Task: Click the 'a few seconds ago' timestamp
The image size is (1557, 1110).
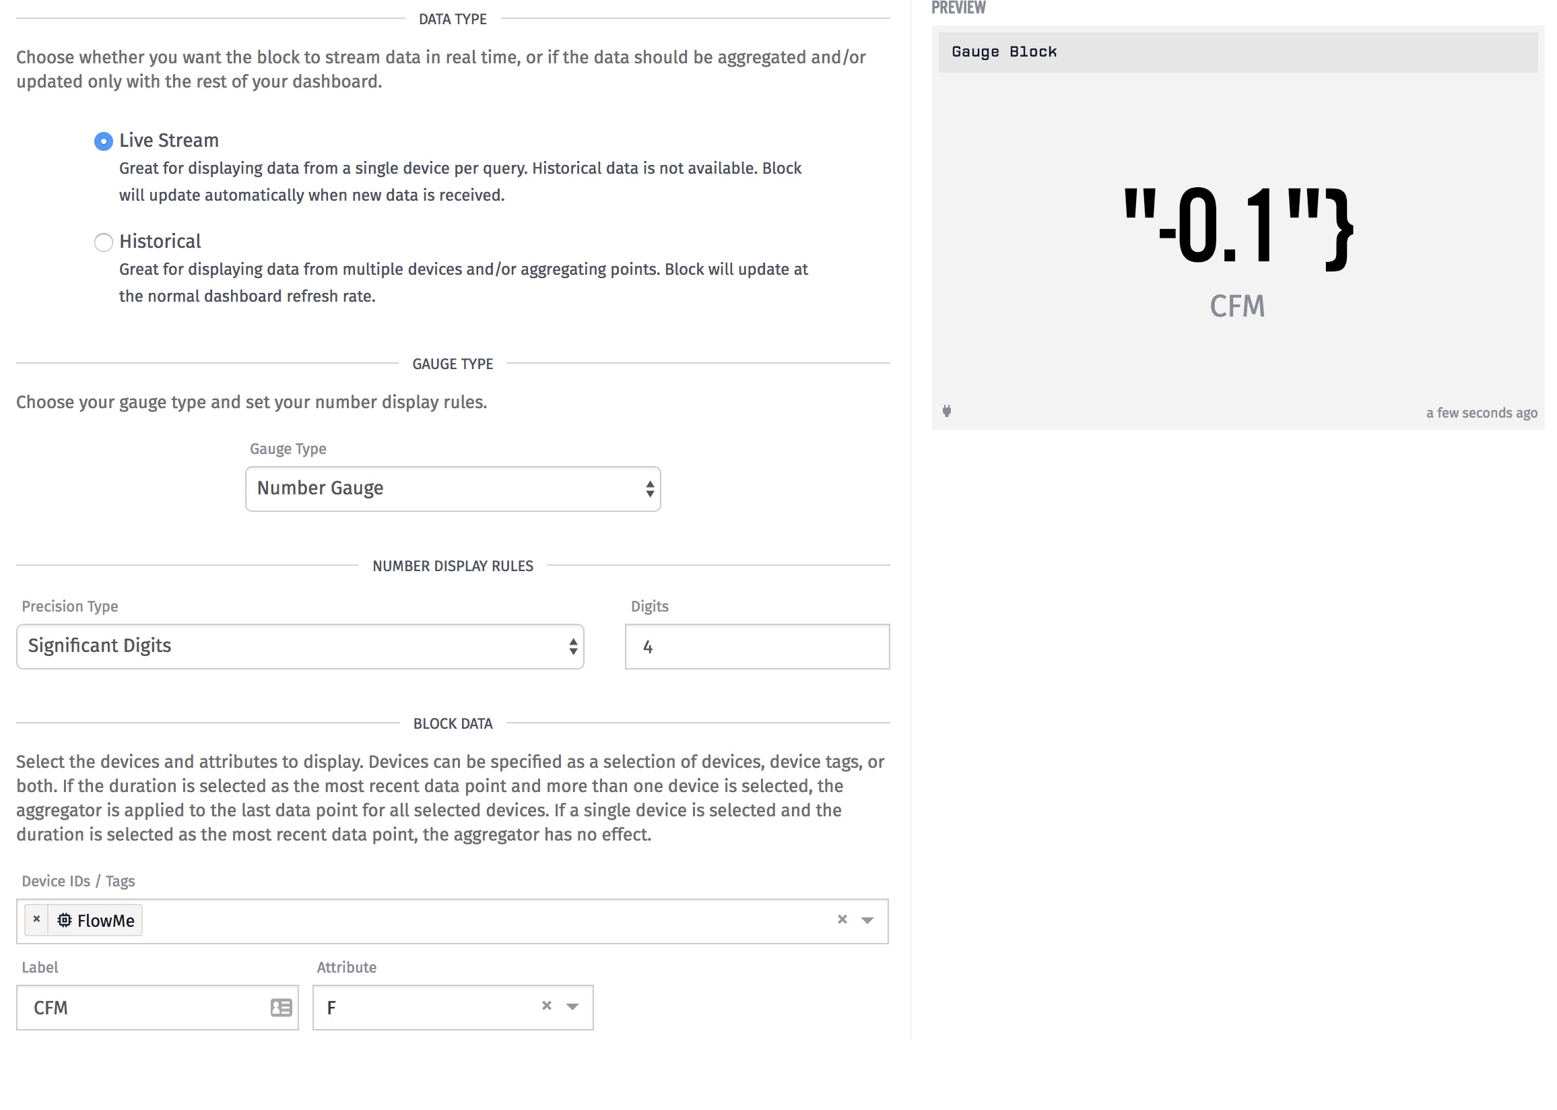Action: point(1480,413)
